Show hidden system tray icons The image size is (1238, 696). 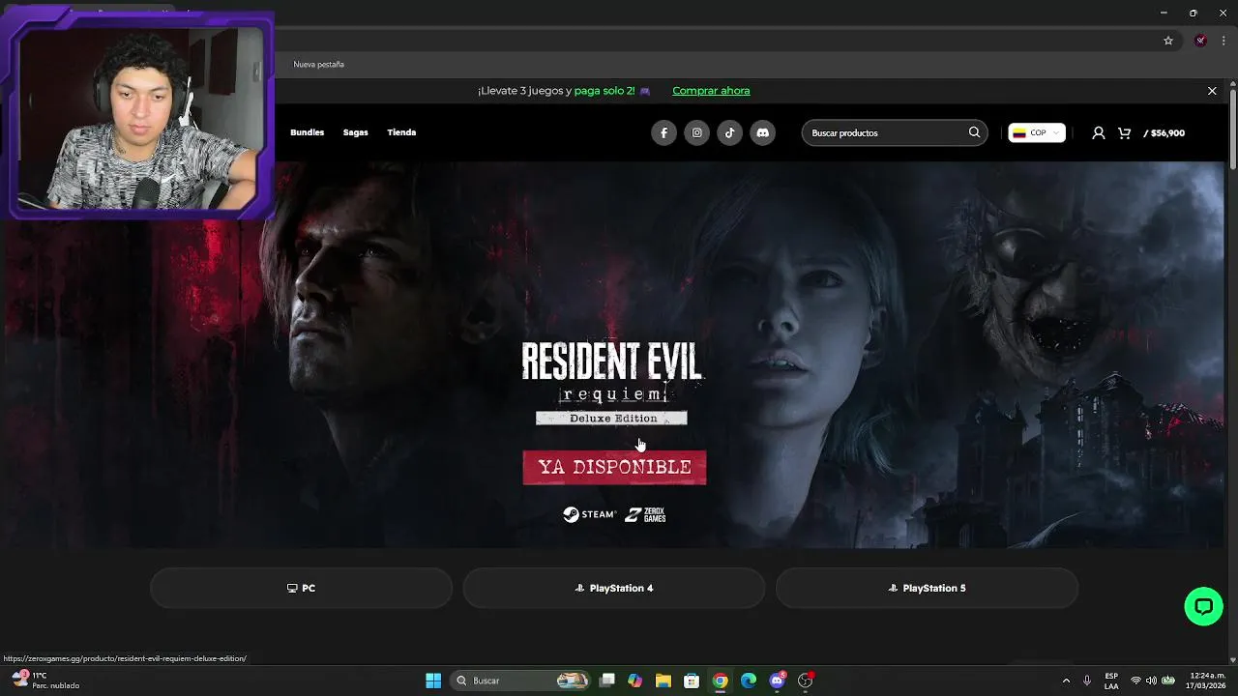[x=1066, y=681]
